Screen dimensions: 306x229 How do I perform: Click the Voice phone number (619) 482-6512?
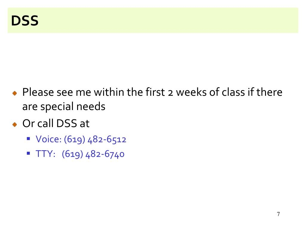[95, 139]
